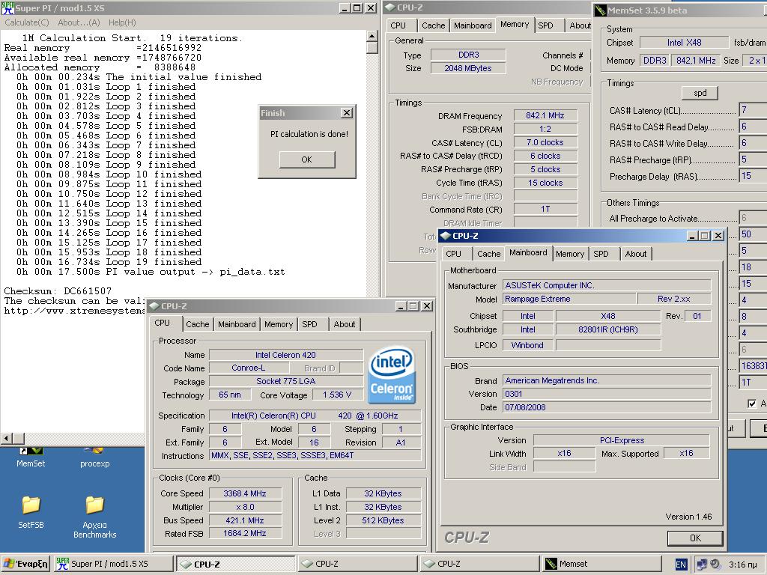Switch to SPD tab in CPU-Z CPU window
The height and width of the screenshot is (575, 767).
pyautogui.click(x=309, y=324)
